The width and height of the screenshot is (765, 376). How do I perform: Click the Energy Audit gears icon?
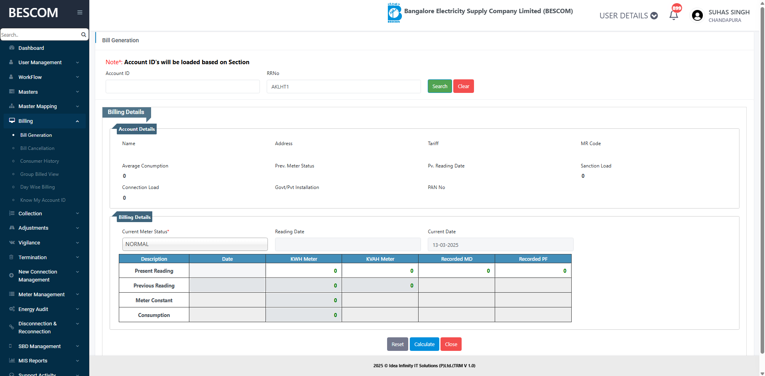click(x=12, y=309)
